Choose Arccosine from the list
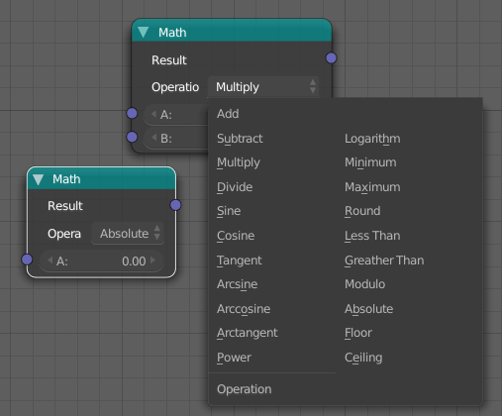This screenshot has width=502, height=416. pos(244,309)
